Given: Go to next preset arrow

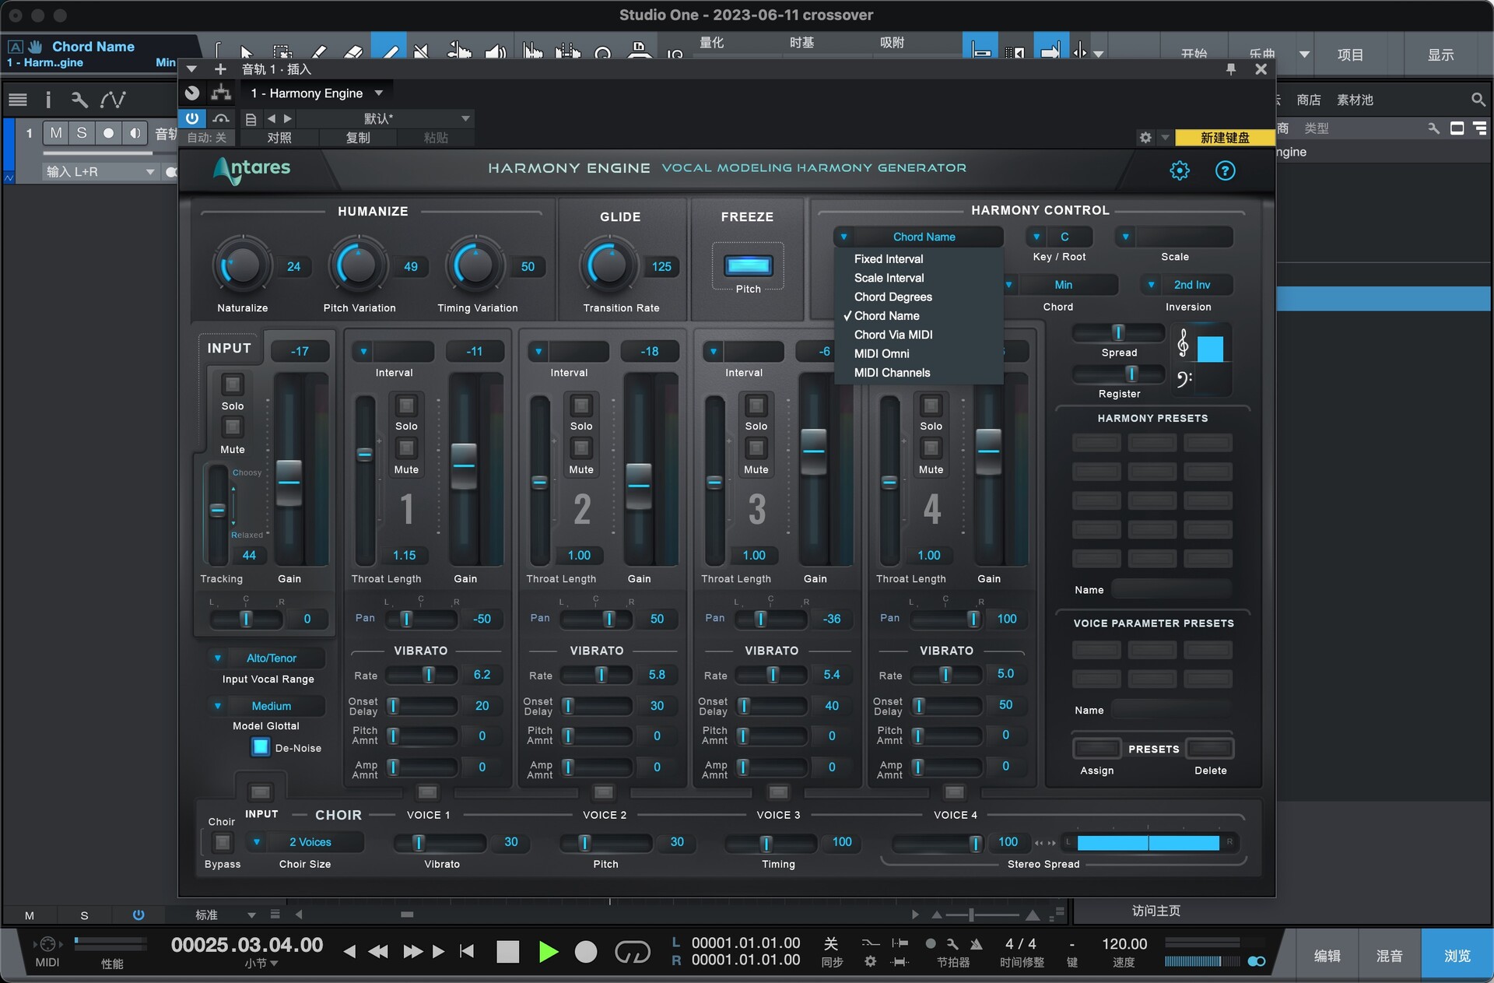Looking at the screenshot, I should (x=287, y=118).
